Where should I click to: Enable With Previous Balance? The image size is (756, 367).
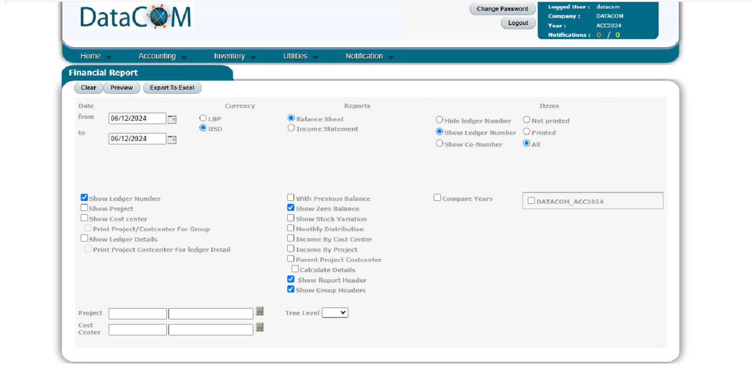point(290,197)
